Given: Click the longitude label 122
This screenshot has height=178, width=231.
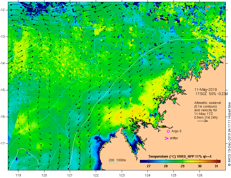Looking at the screenshot, I should (96, 175).
